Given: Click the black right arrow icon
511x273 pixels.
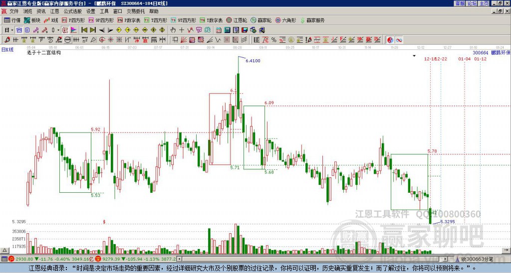Looking at the screenshot, I should tap(110, 30).
